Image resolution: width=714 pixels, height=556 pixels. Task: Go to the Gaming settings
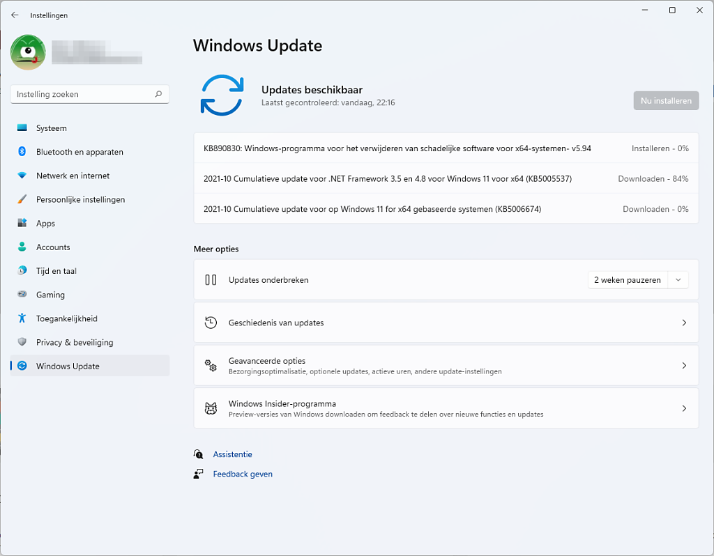point(90,295)
